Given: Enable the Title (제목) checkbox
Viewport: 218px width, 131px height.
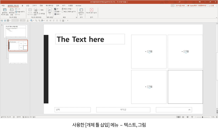Looking at the screenshot, I should pos(40,10).
